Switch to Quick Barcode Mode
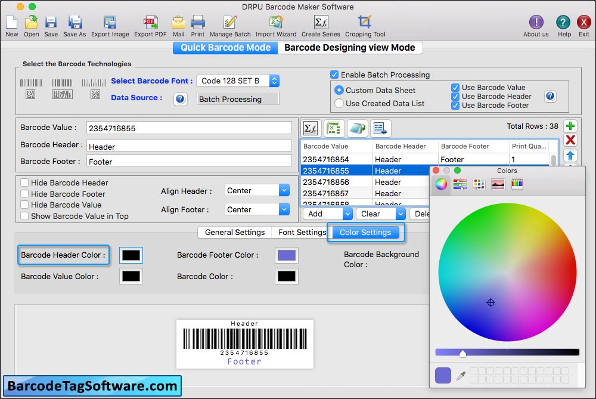Screen dimensions: 596x399 point(225,48)
